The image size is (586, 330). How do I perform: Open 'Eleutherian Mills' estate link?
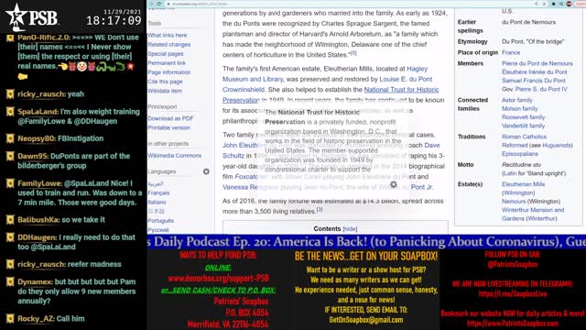523,184
